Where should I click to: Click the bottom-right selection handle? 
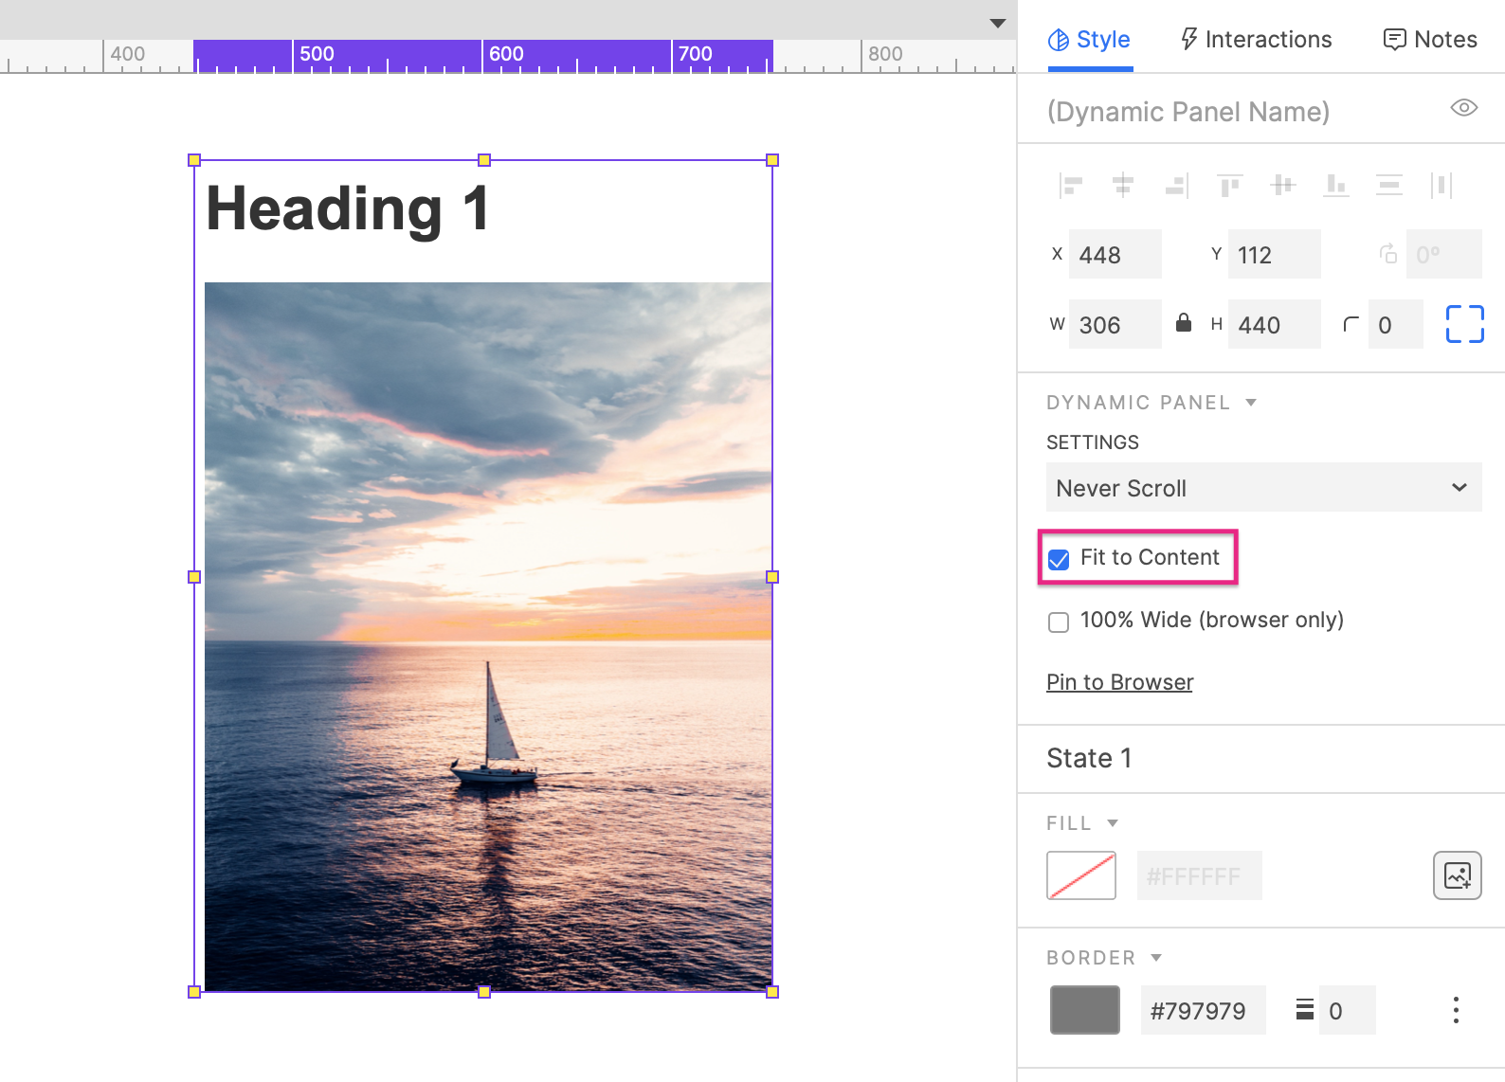pos(772,992)
